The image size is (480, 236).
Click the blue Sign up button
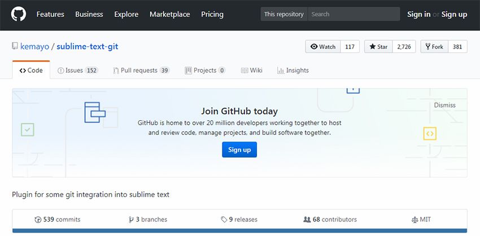point(239,150)
